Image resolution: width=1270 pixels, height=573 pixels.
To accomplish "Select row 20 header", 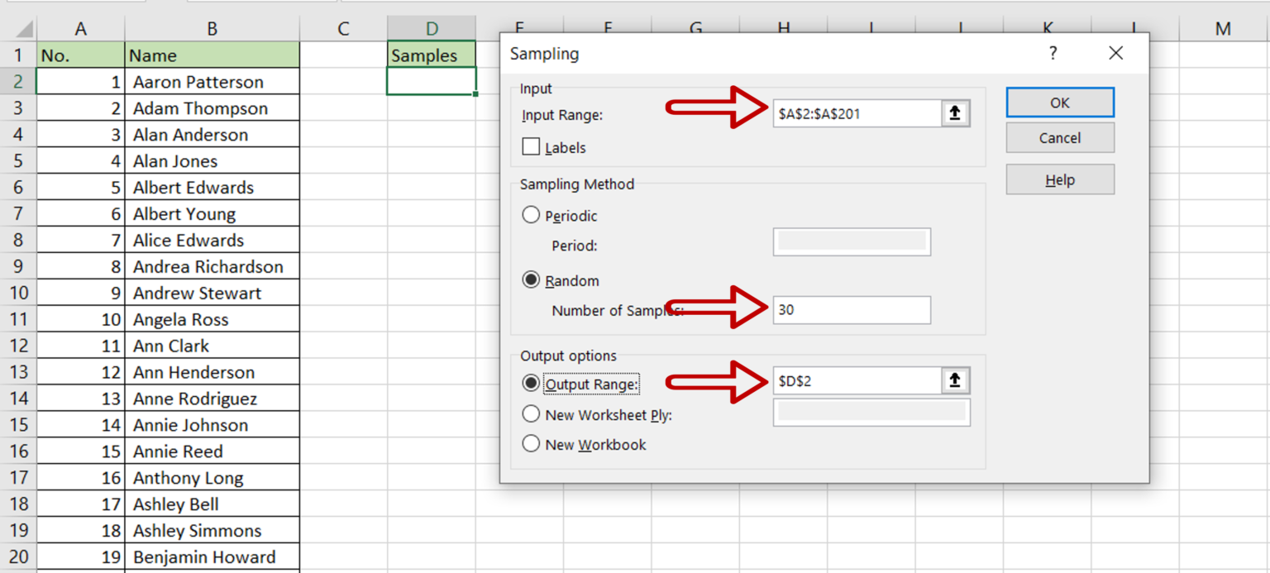I will [18, 556].
